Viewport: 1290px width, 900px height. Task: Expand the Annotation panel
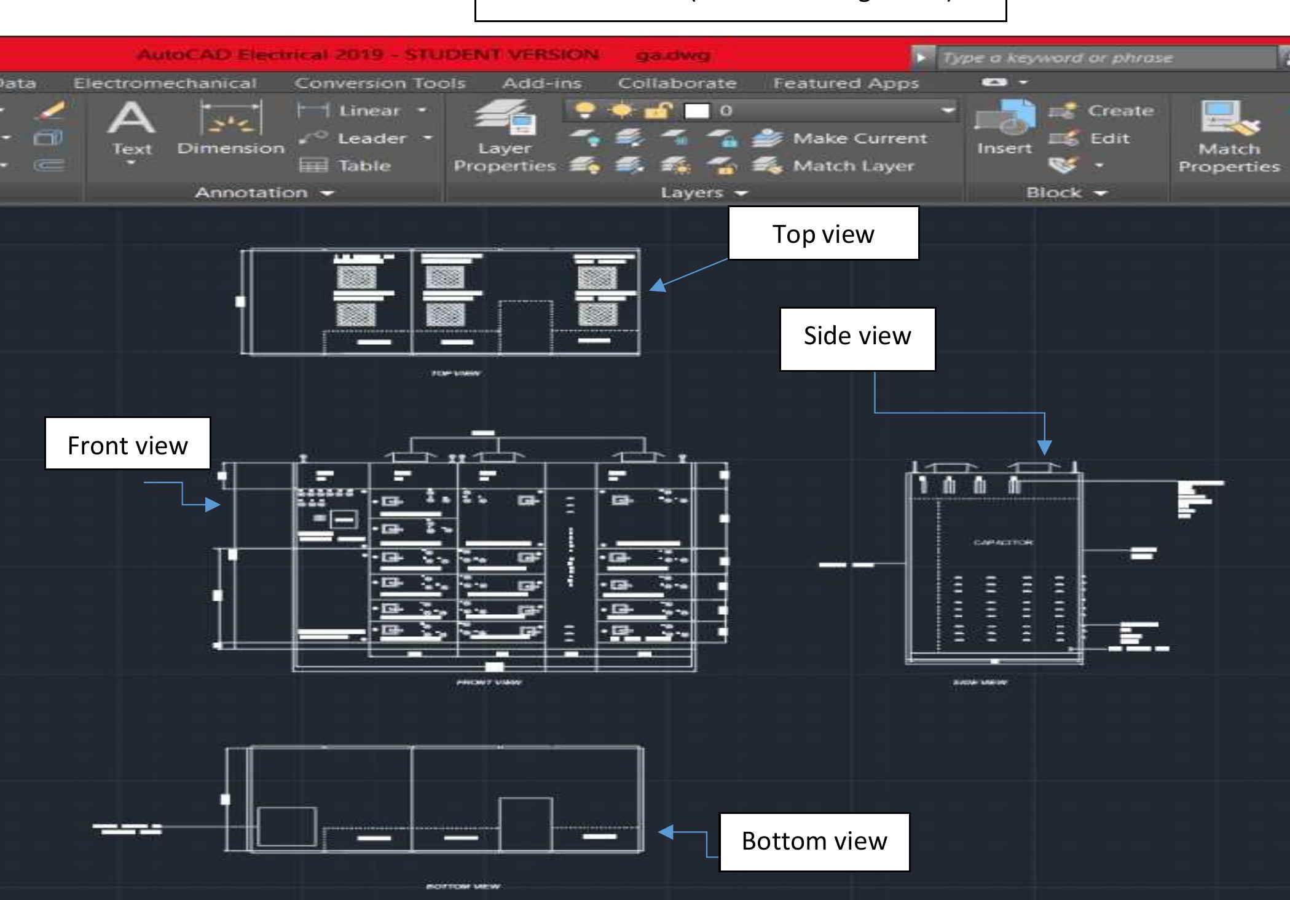pos(264,193)
